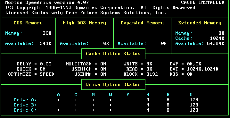
Task: Click the '30K' DOS managed value
Action: coord(47,33)
